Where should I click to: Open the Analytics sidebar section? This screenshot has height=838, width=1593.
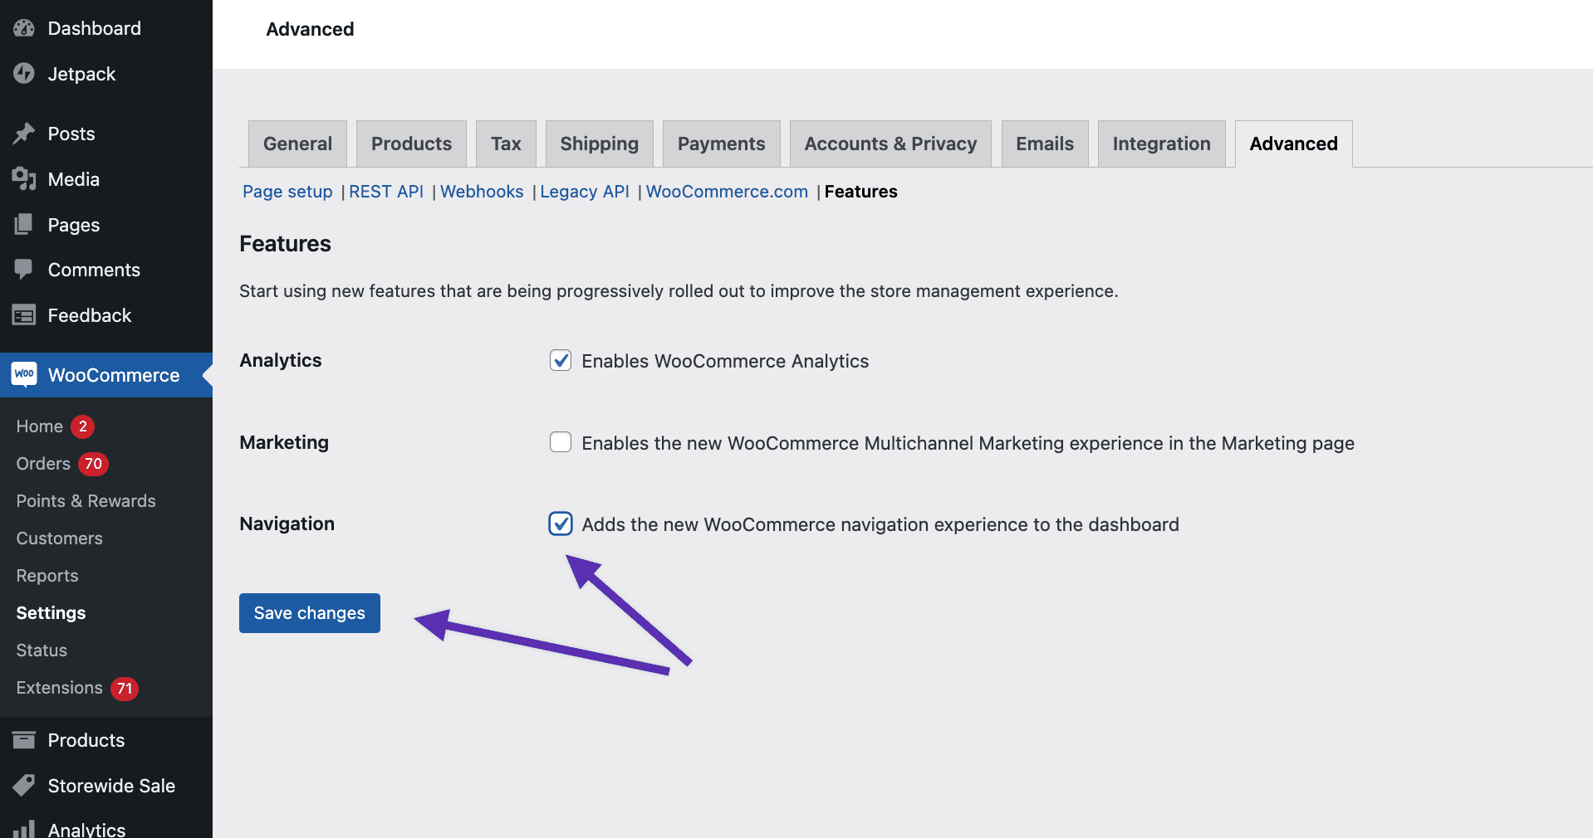(87, 828)
